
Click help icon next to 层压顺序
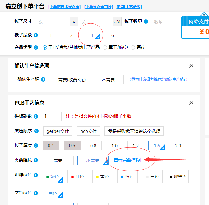(36, 131)
